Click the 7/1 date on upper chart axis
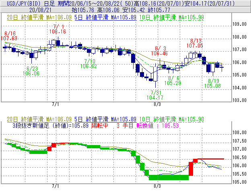Image resolution: width=251 pixels, height=191 pixels. click(x=56, y=104)
